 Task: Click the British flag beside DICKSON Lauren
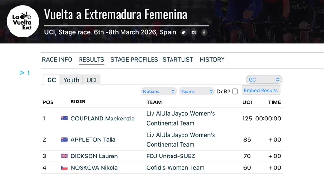point(64,156)
